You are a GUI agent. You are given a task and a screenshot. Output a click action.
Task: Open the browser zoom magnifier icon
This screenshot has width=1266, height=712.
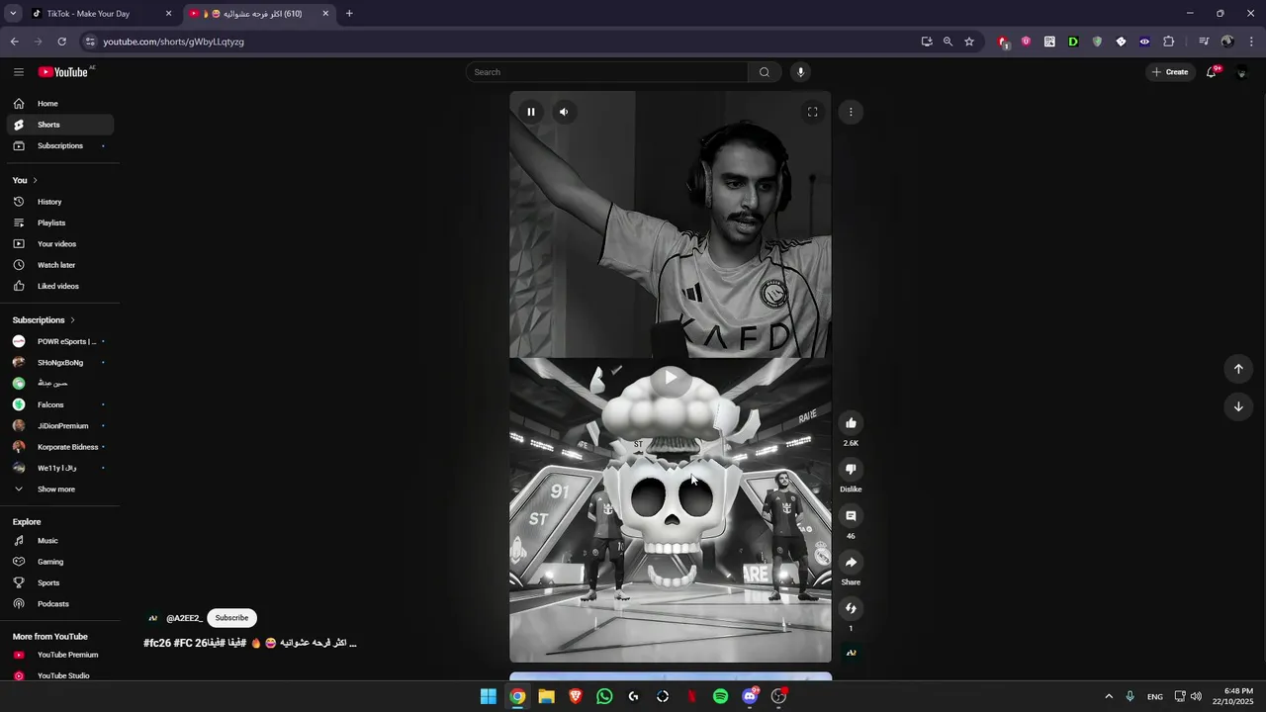coord(948,42)
